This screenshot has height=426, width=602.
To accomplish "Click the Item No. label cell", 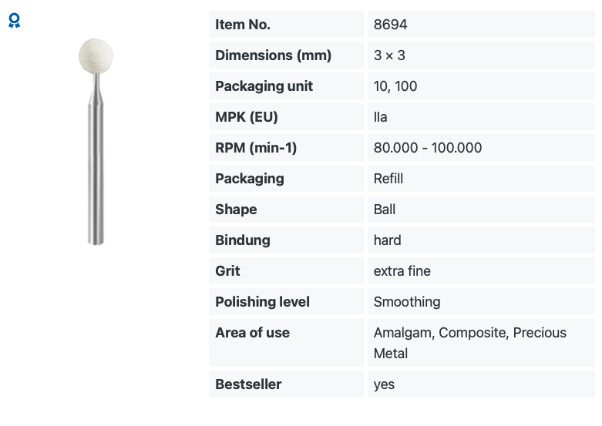I will click(x=286, y=25).
